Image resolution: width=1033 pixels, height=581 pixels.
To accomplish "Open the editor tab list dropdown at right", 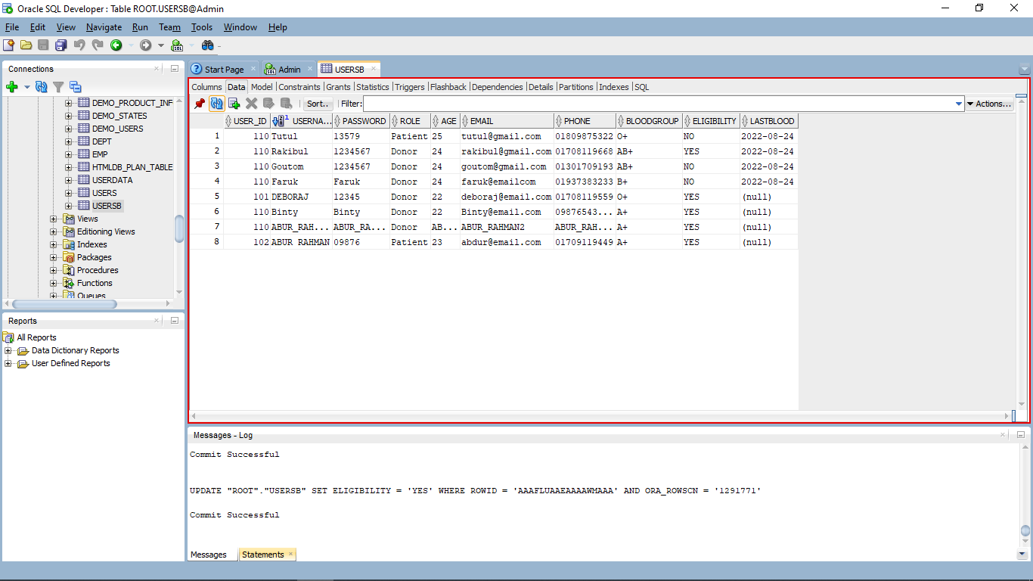I will [x=1024, y=70].
